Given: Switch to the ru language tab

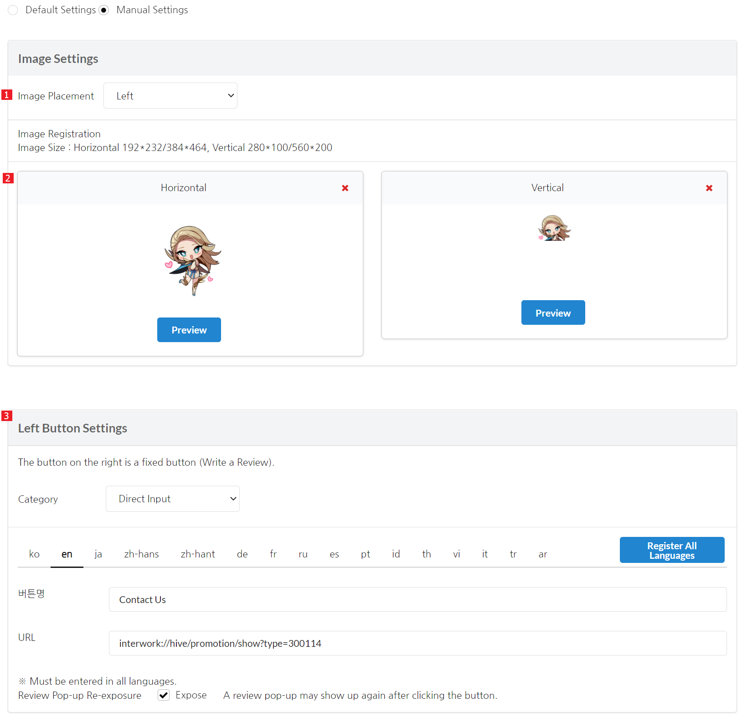Looking at the screenshot, I should click(x=303, y=554).
